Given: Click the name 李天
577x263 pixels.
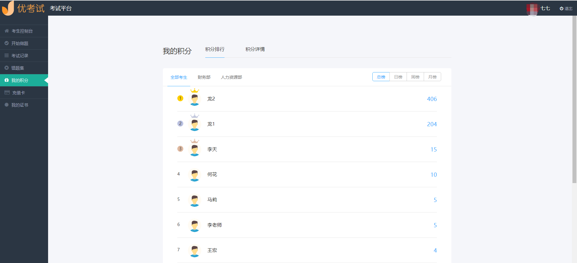Looking at the screenshot, I should (x=212, y=149).
